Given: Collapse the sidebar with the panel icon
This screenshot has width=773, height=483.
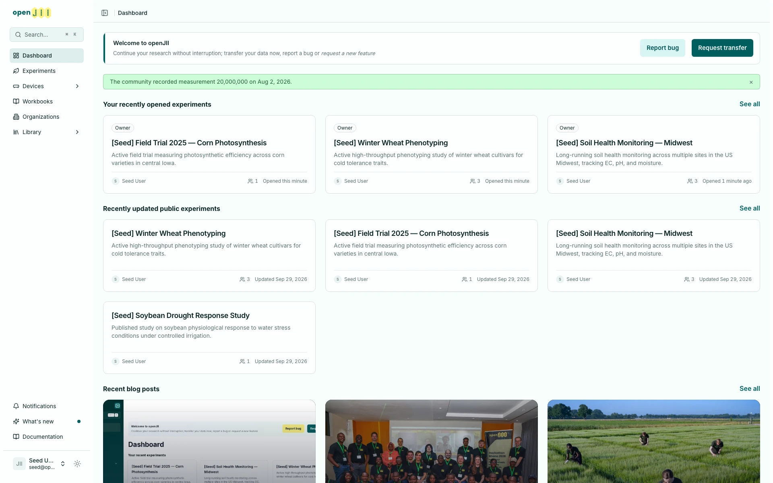Looking at the screenshot, I should pyautogui.click(x=105, y=13).
